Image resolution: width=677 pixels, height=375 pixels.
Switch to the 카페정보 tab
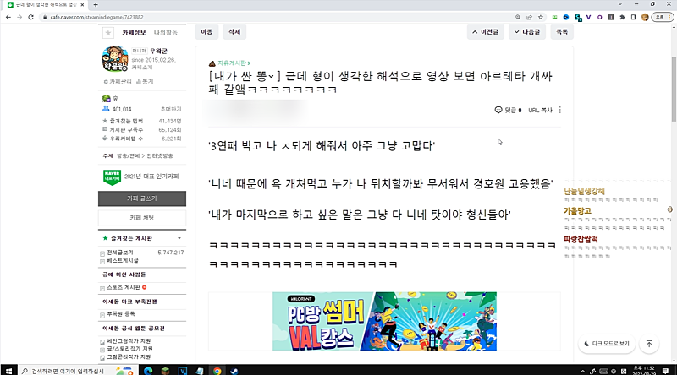point(134,33)
